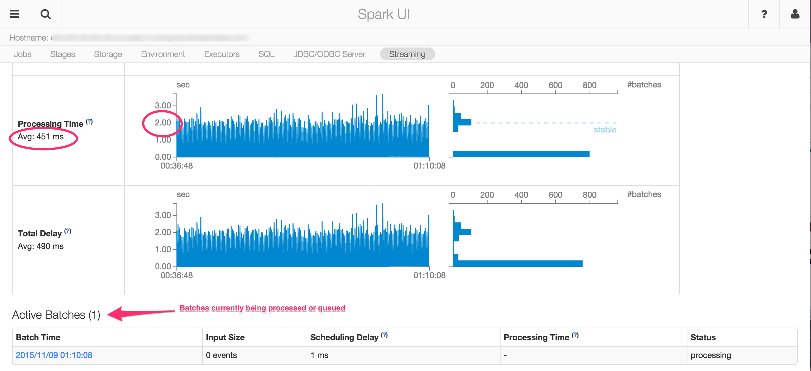Click Processing Time column header help icon
Viewport: 811px width, 371px height.
tap(575, 335)
